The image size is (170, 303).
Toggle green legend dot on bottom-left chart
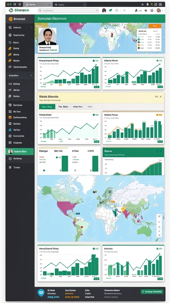click(94, 249)
